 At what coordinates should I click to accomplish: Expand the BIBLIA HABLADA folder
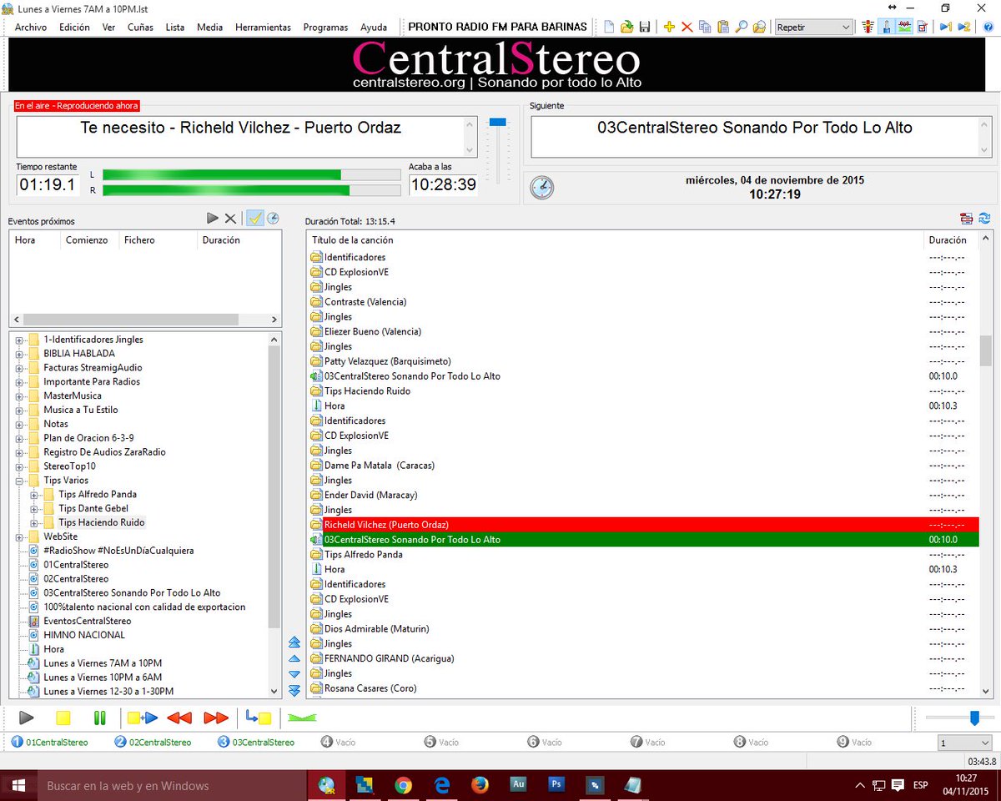pos(19,354)
